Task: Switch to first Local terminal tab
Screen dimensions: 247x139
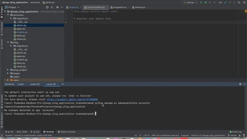Action: pos(20,84)
